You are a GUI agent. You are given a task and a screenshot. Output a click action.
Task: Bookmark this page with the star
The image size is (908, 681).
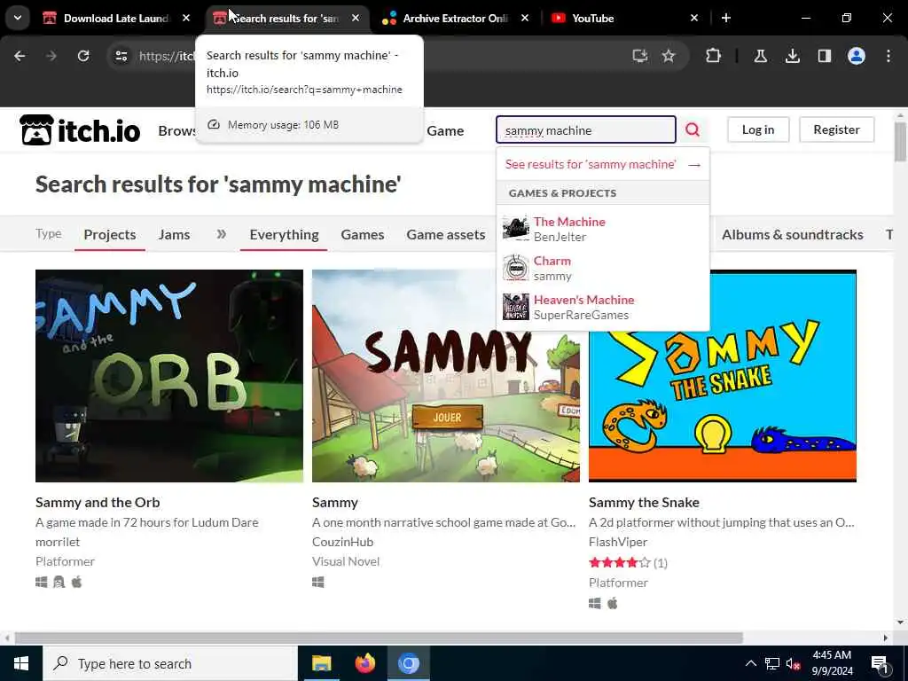point(669,56)
